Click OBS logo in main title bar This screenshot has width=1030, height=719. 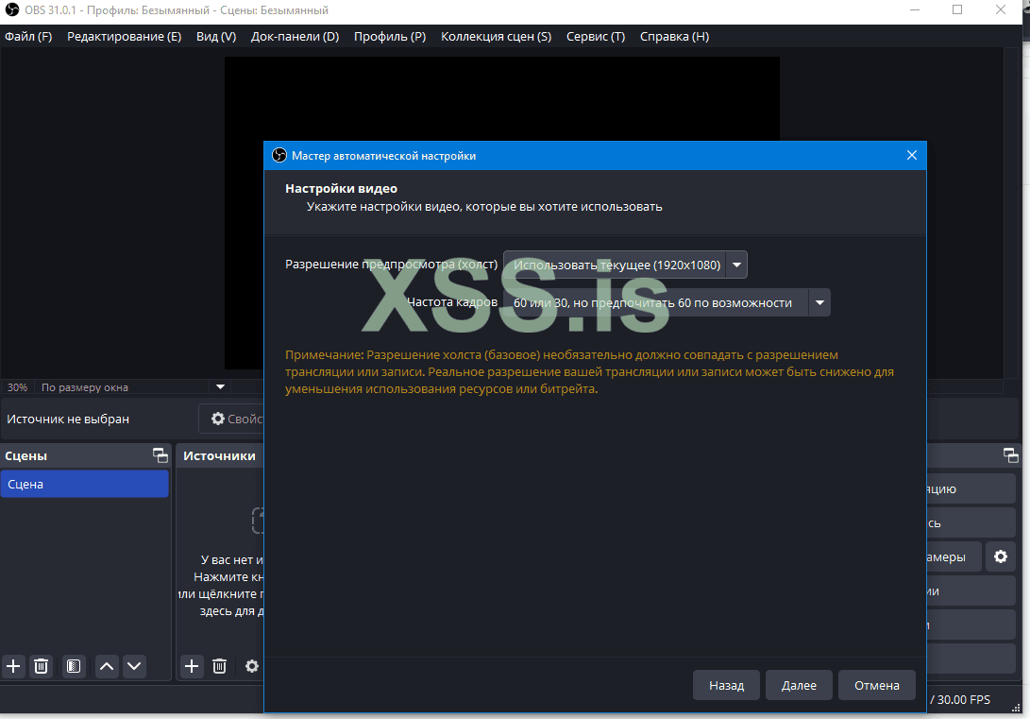tap(12, 9)
